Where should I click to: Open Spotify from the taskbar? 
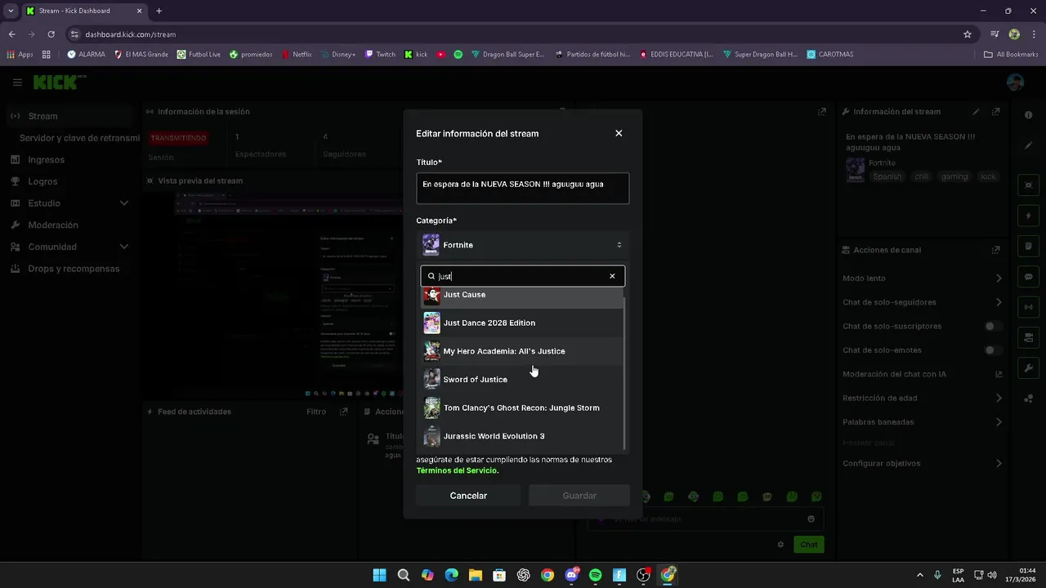[x=596, y=575]
